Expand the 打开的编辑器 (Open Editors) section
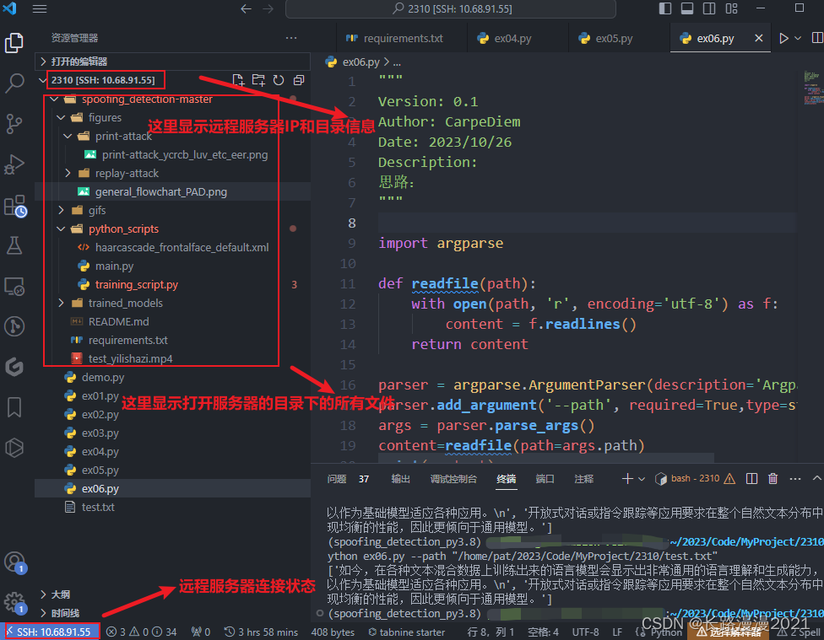Viewport: 824px width, 640px height. pos(172,62)
